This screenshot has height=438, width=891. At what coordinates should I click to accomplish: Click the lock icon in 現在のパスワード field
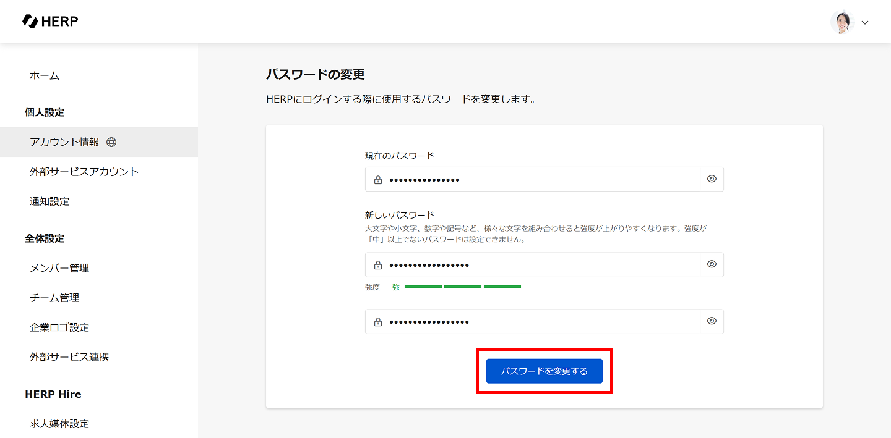coord(378,180)
